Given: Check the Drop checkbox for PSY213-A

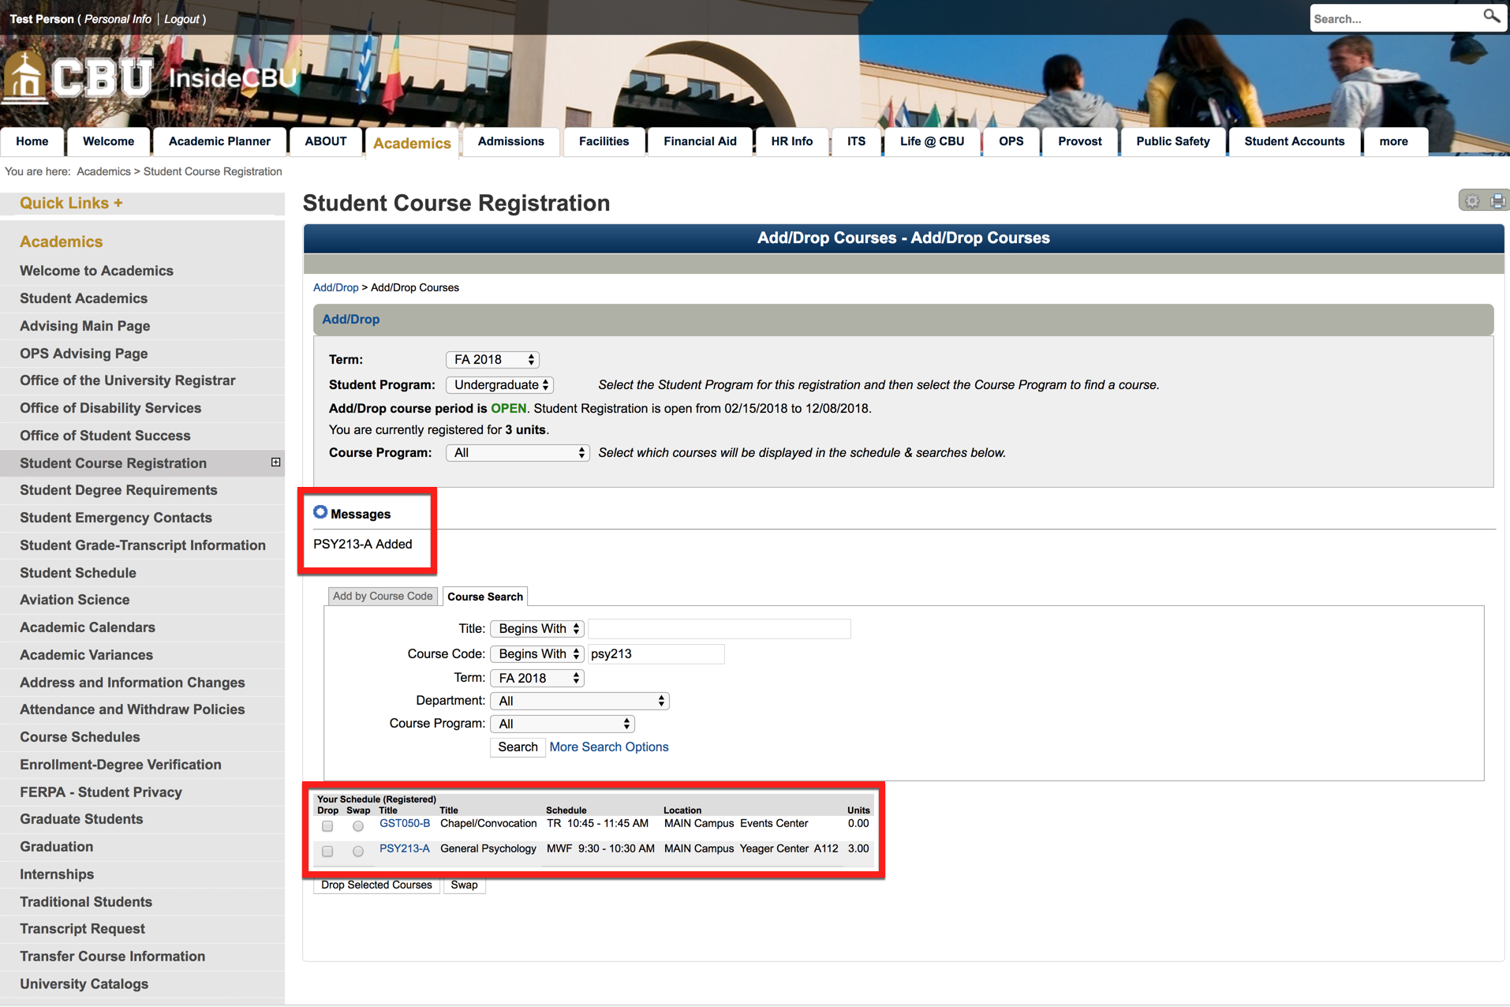Looking at the screenshot, I should (x=327, y=852).
